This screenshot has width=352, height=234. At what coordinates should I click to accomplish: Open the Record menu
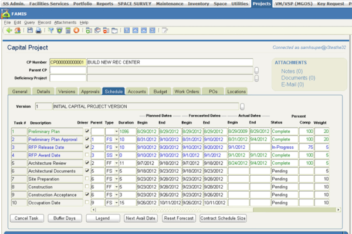pyautogui.click(x=44, y=22)
